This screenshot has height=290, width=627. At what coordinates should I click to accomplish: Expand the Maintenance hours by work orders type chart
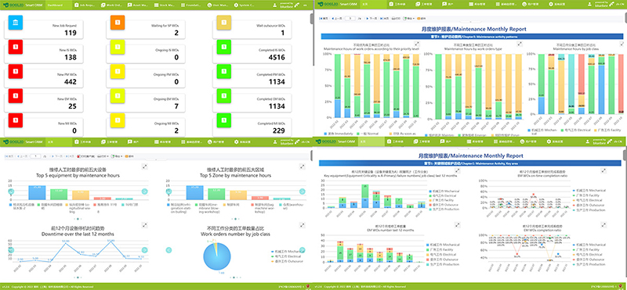pyautogui.click(x=520, y=45)
